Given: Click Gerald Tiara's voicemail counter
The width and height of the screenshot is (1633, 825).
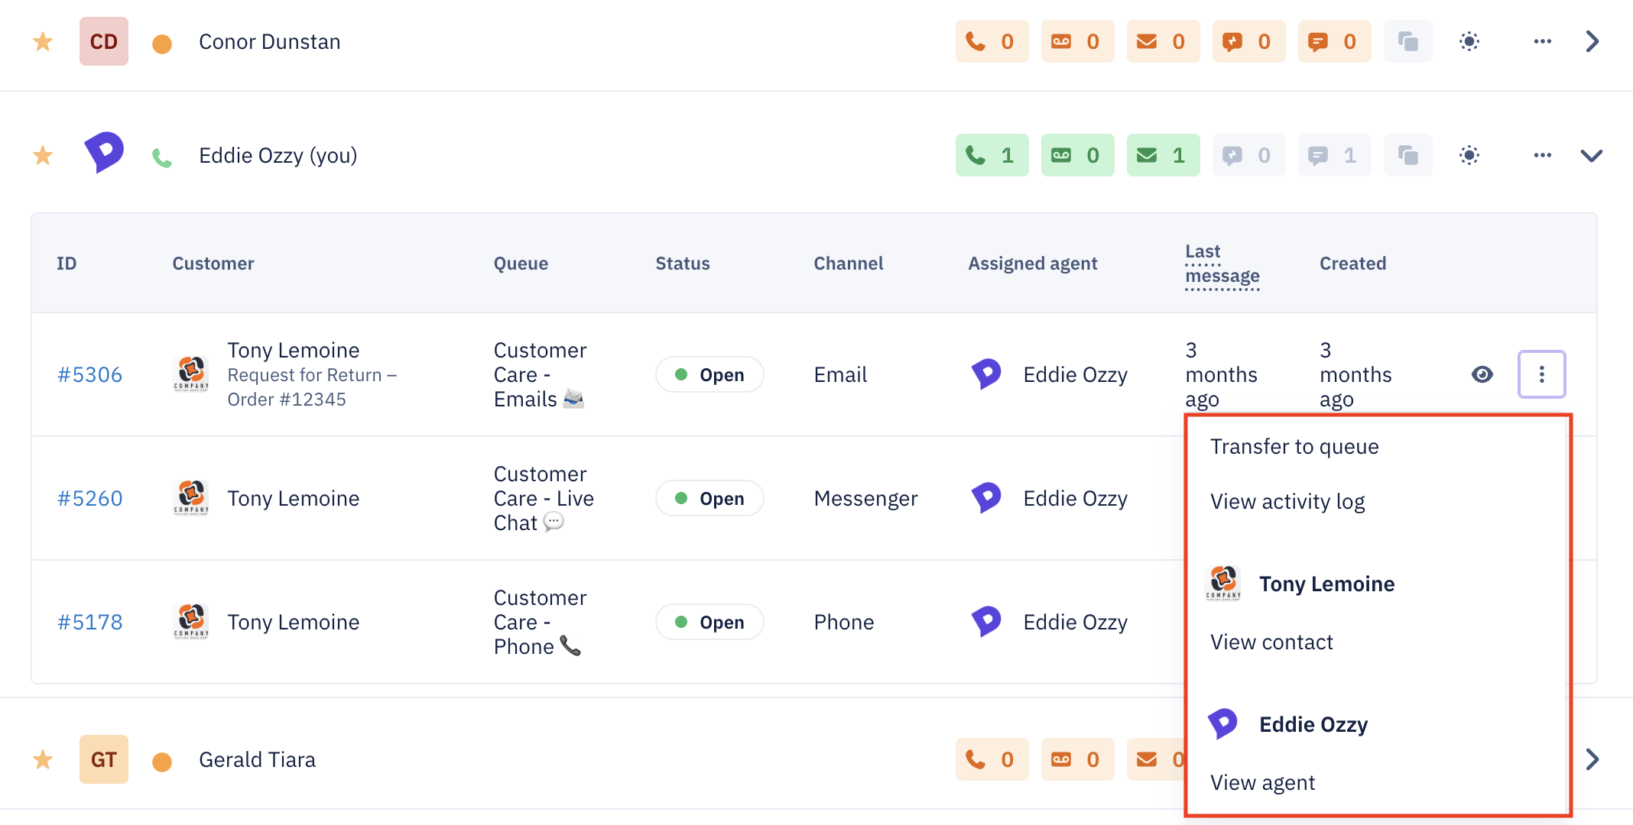Looking at the screenshot, I should click(x=1077, y=759).
